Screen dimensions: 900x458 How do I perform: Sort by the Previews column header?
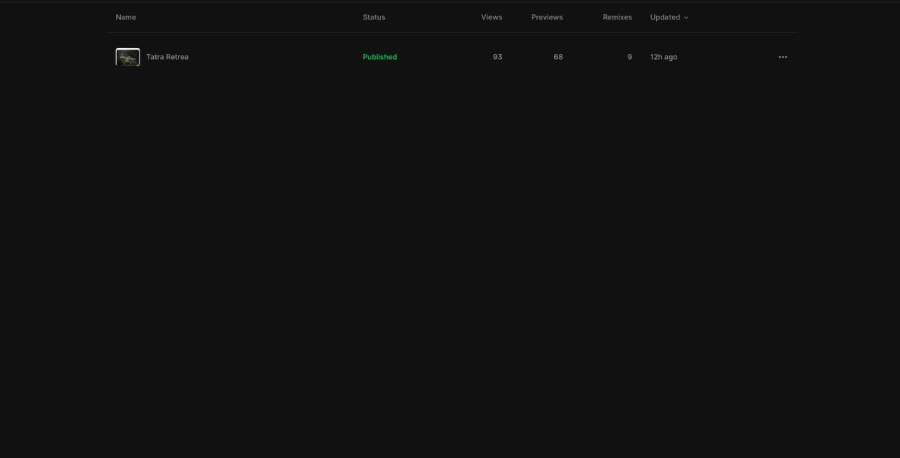click(547, 17)
